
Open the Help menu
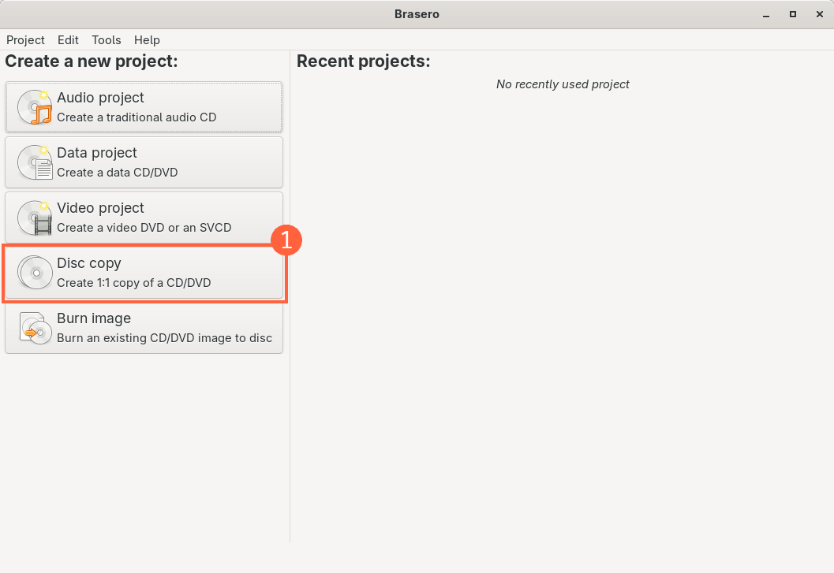click(147, 40)
